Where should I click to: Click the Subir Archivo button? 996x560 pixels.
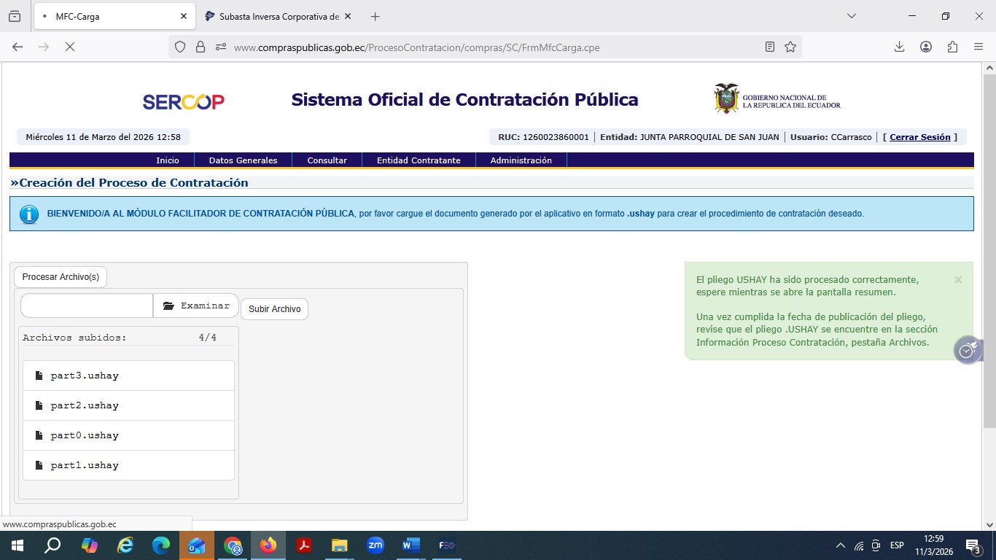click(x=274, y=309)
